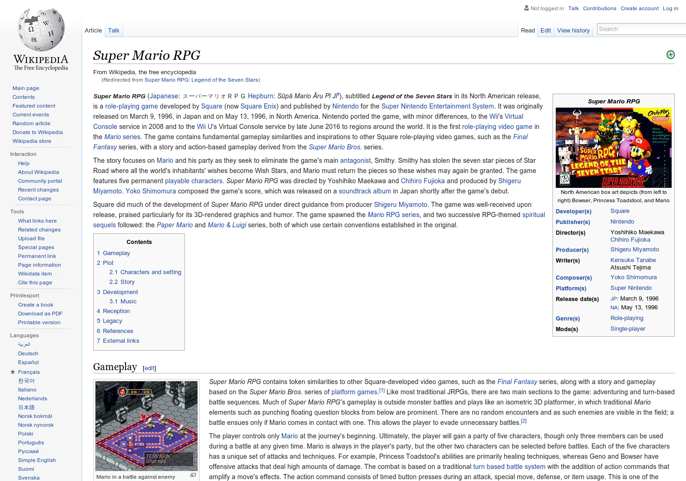The image size is (686, 481).
Task: Open the Community portal link
Action: click(40, 181)
